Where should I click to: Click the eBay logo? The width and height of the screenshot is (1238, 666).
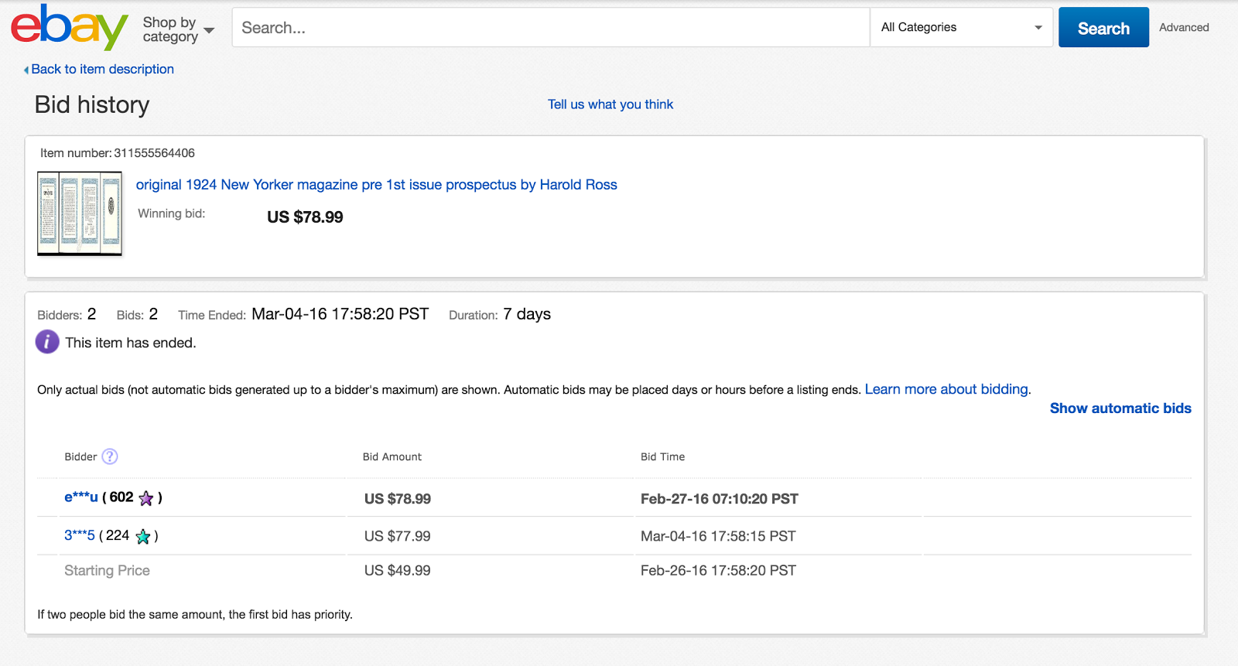point(69,27)
